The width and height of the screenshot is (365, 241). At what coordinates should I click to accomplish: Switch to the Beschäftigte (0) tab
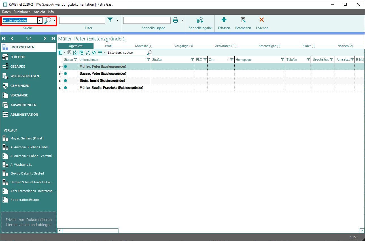pos(269,46)
